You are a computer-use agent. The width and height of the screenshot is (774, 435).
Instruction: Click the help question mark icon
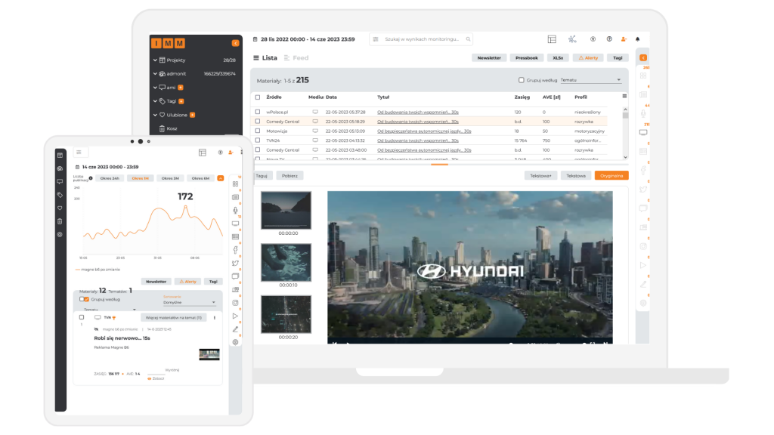click(609, 39)
